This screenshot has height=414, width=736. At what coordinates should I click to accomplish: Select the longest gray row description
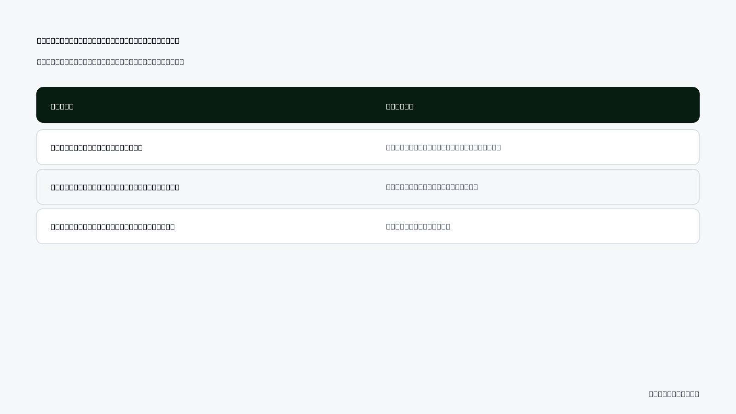pos(443,147)
